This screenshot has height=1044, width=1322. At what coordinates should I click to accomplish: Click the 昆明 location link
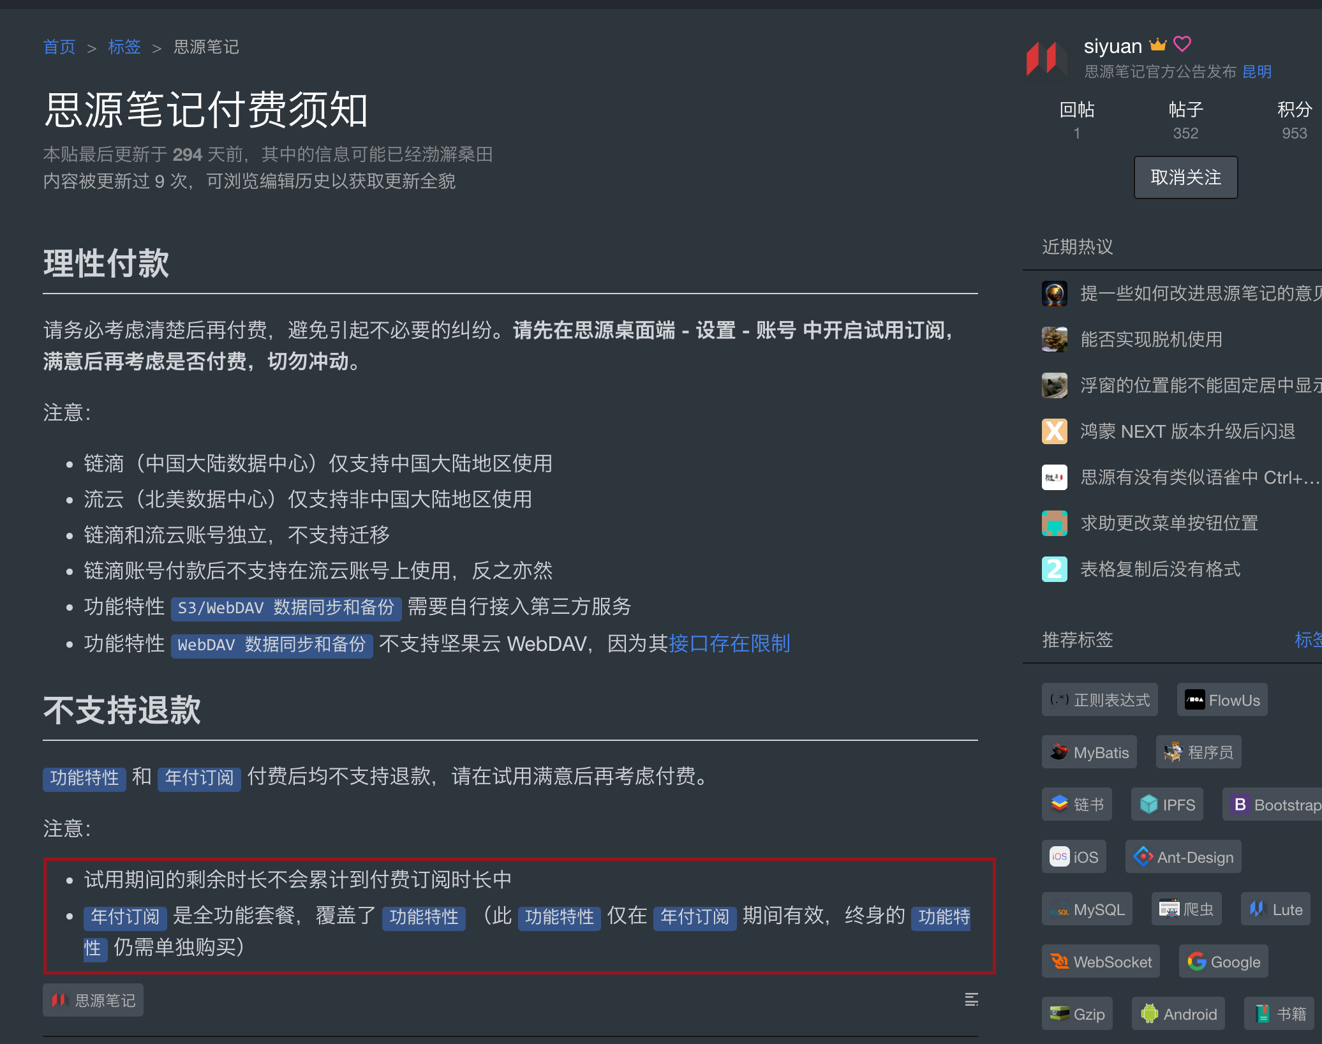1257,71
